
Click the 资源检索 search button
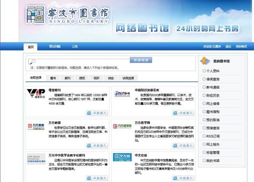(x=141, y=60)
